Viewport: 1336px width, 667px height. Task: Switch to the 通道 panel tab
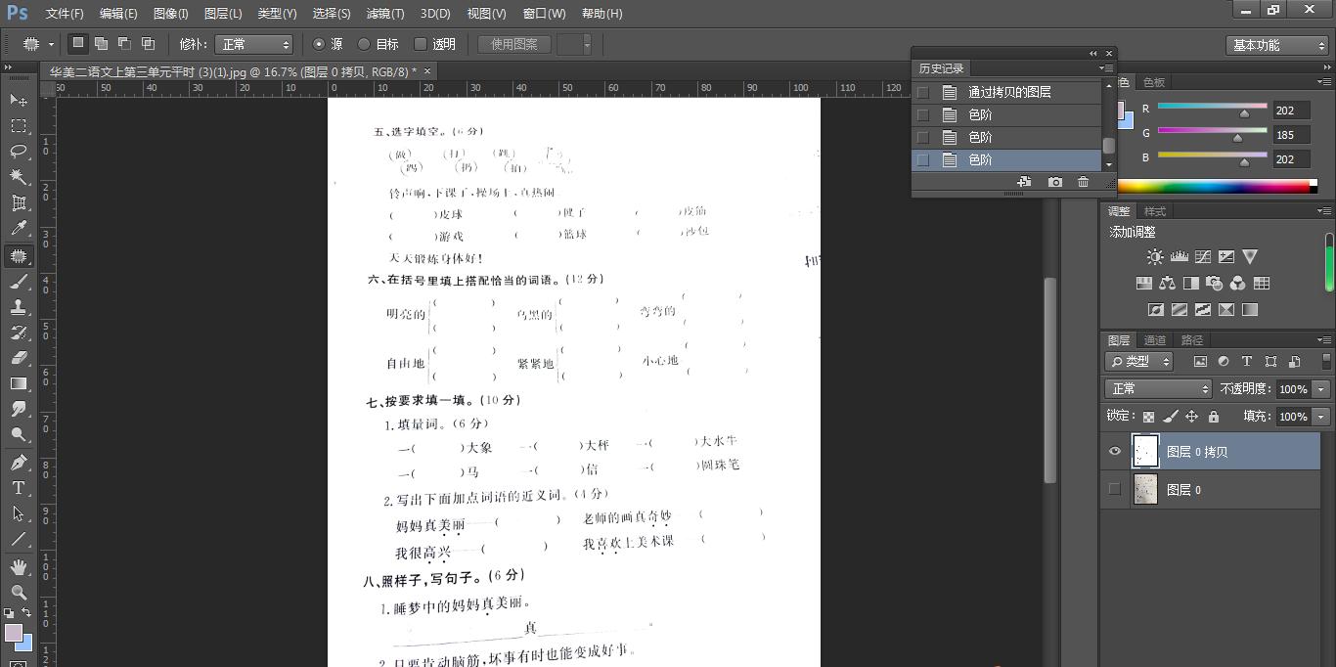[x=1155, y=339]
